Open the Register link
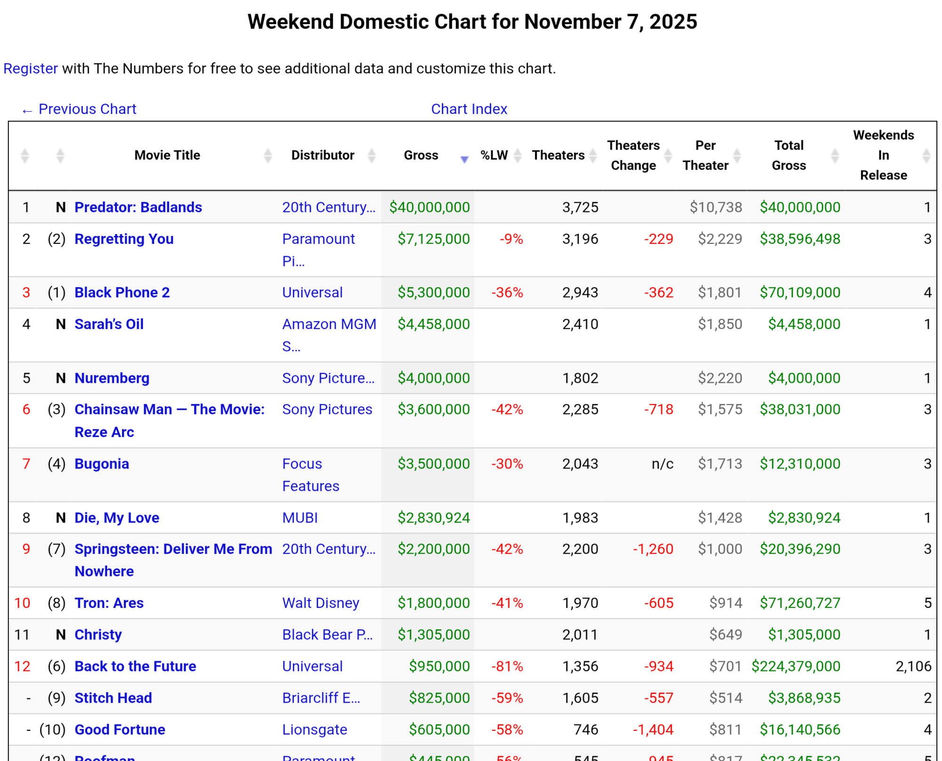 point(31,69)
